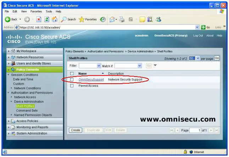Click the Create button

pos(76,130)
